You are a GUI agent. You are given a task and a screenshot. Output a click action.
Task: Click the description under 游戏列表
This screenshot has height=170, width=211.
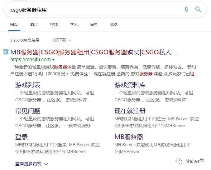tap(55, 96)
